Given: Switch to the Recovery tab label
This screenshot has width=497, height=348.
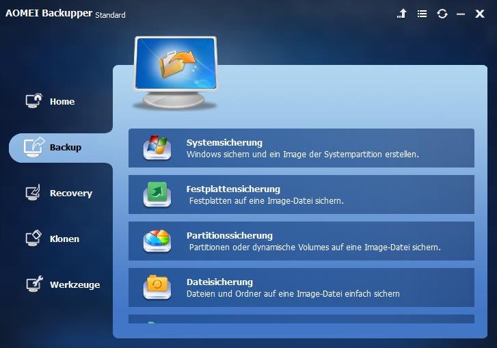Looking at the screenshot, I should click(71, 193).
